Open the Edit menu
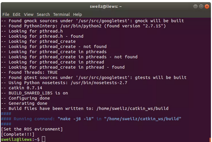Screen dimensions: 212x142 click(x=16, y=14)
